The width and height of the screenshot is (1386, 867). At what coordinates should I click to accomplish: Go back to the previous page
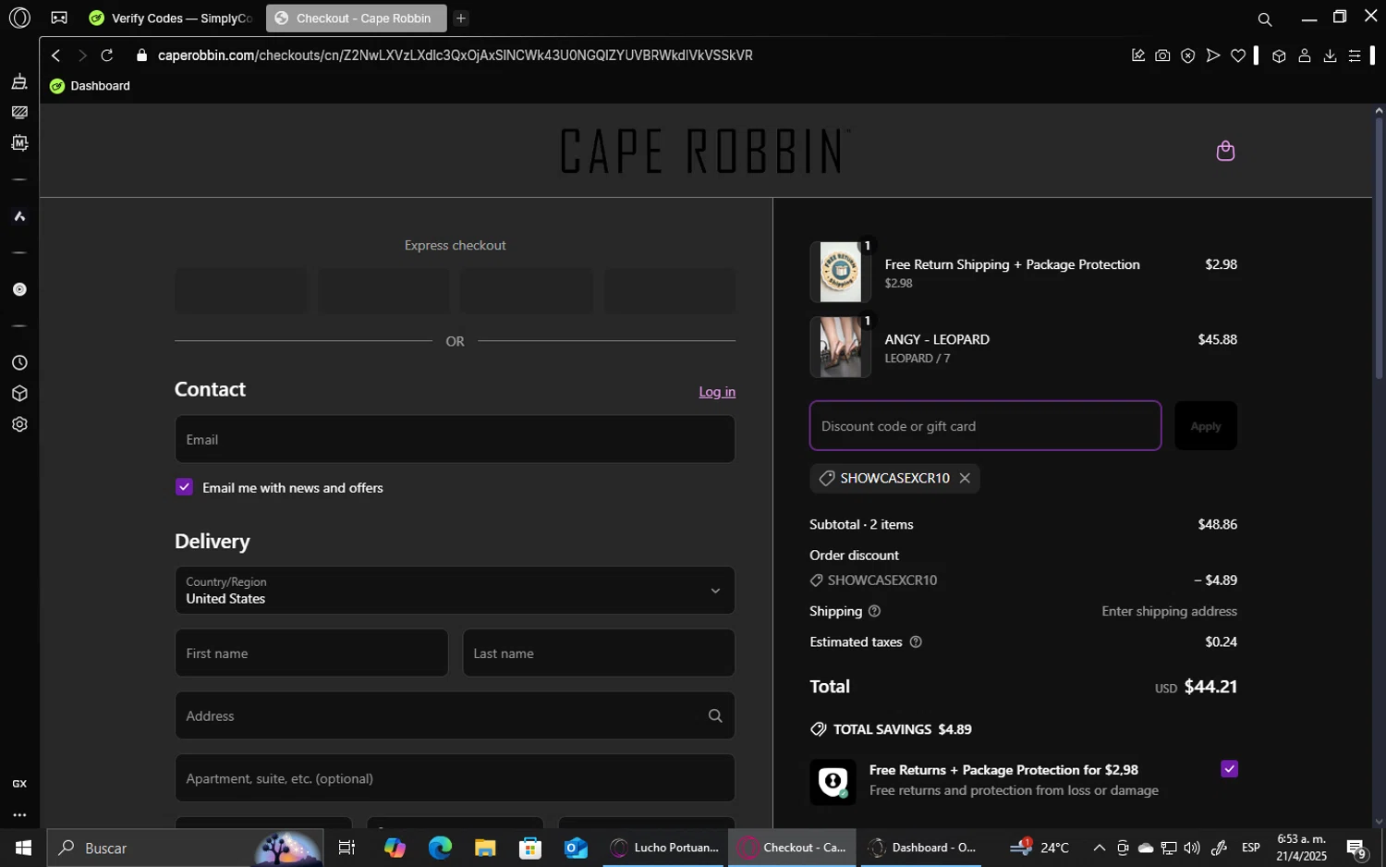(x=55, y=55)
